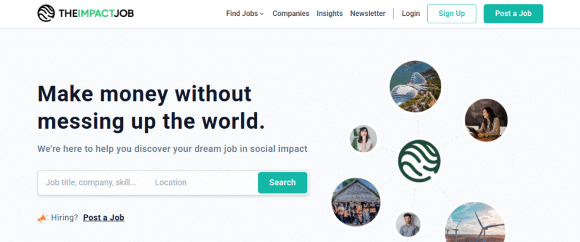Select the woman at desk photo
This screenshot has width=580, height=242.
coord(486,120)
